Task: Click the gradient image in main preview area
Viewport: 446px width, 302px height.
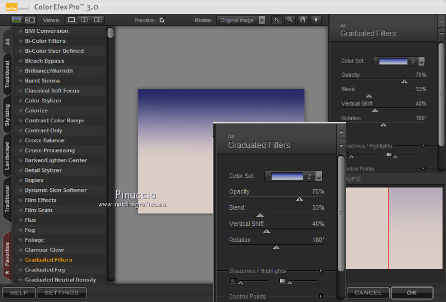Action: tap(221, 151)
